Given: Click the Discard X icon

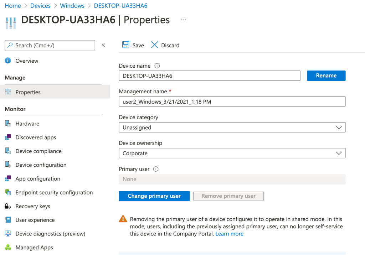Looking at the screenshot, I should point(154,45).
